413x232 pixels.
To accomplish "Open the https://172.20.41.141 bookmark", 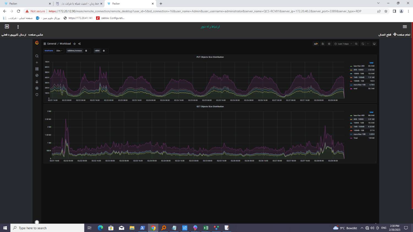I will 78,18.
